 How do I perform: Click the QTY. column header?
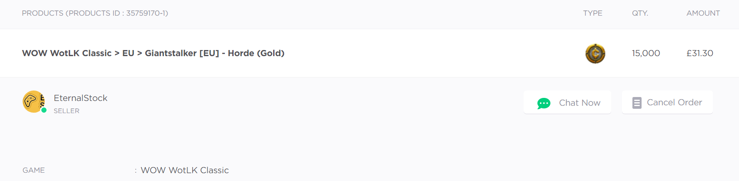[640, 13]
